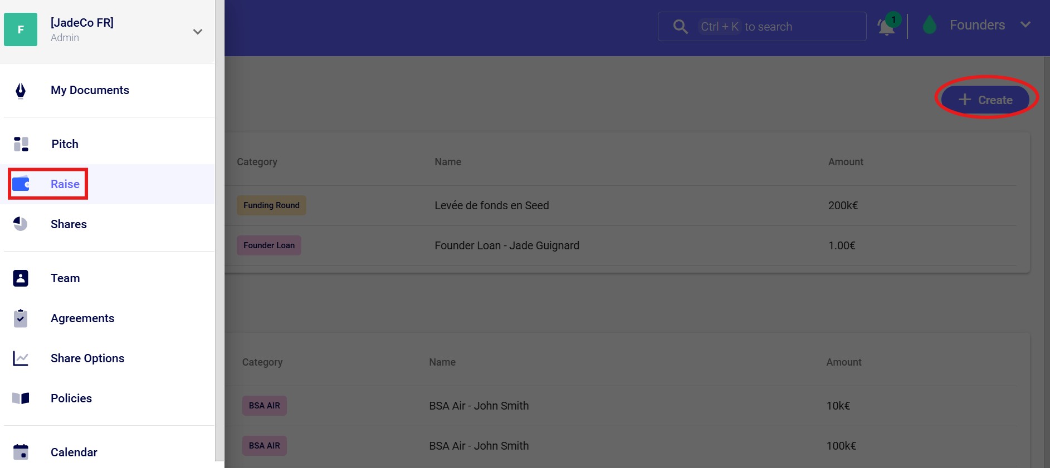1050x468 pixels.
Task: Click the Shares pie chart icon
Action: [21, 224]
